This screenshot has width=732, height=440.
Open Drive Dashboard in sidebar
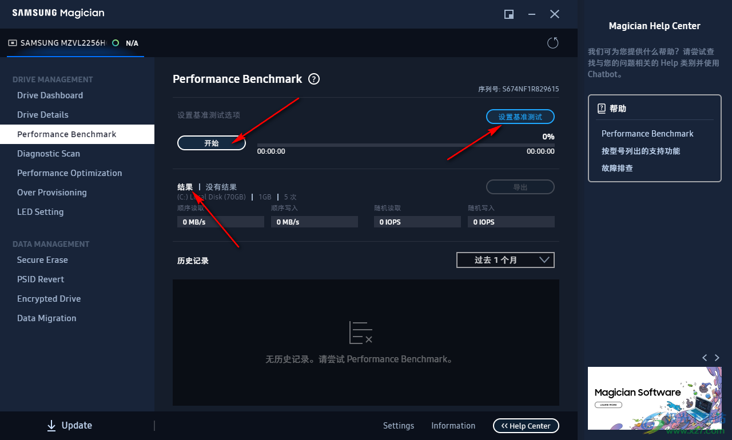point(50,95)
